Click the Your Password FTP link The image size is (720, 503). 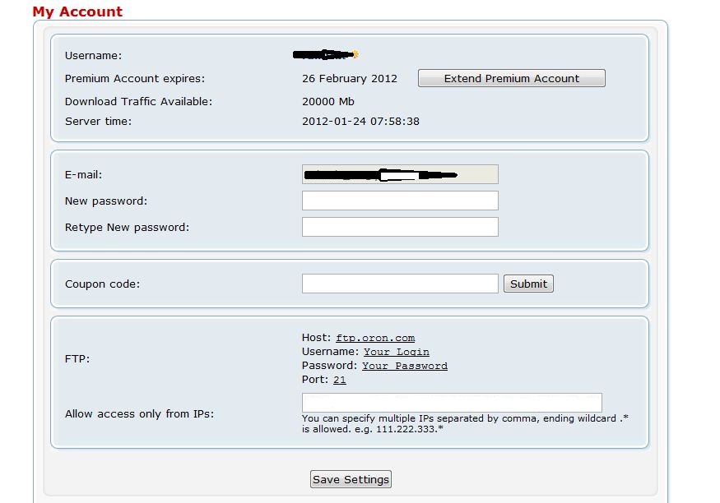click(405, 366)
